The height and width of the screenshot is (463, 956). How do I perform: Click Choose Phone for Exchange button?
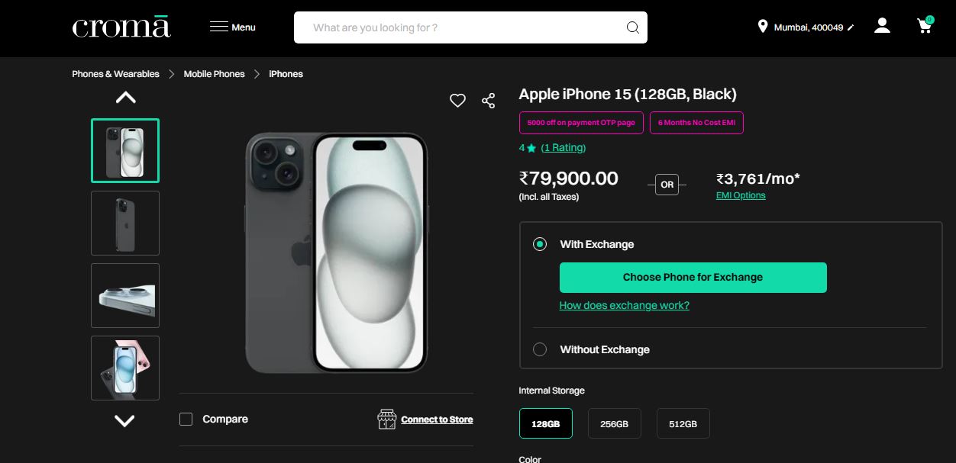[693, 278]
